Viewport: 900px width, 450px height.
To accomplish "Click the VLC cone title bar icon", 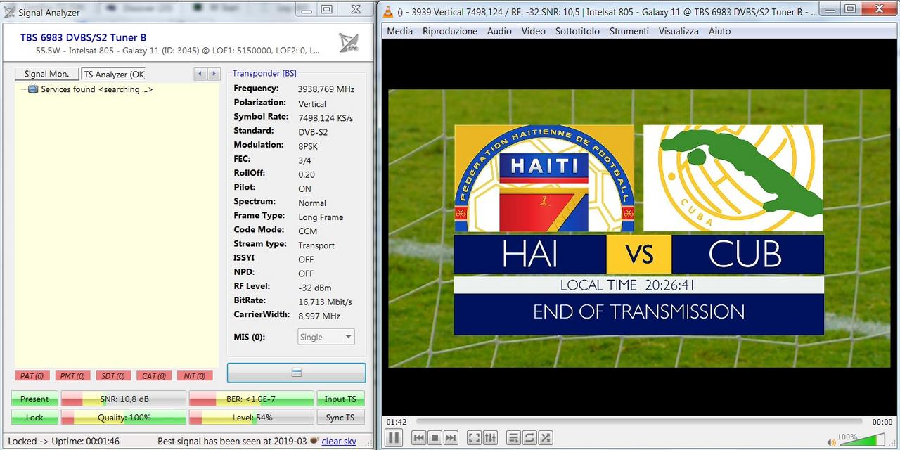I will point(387,11).
